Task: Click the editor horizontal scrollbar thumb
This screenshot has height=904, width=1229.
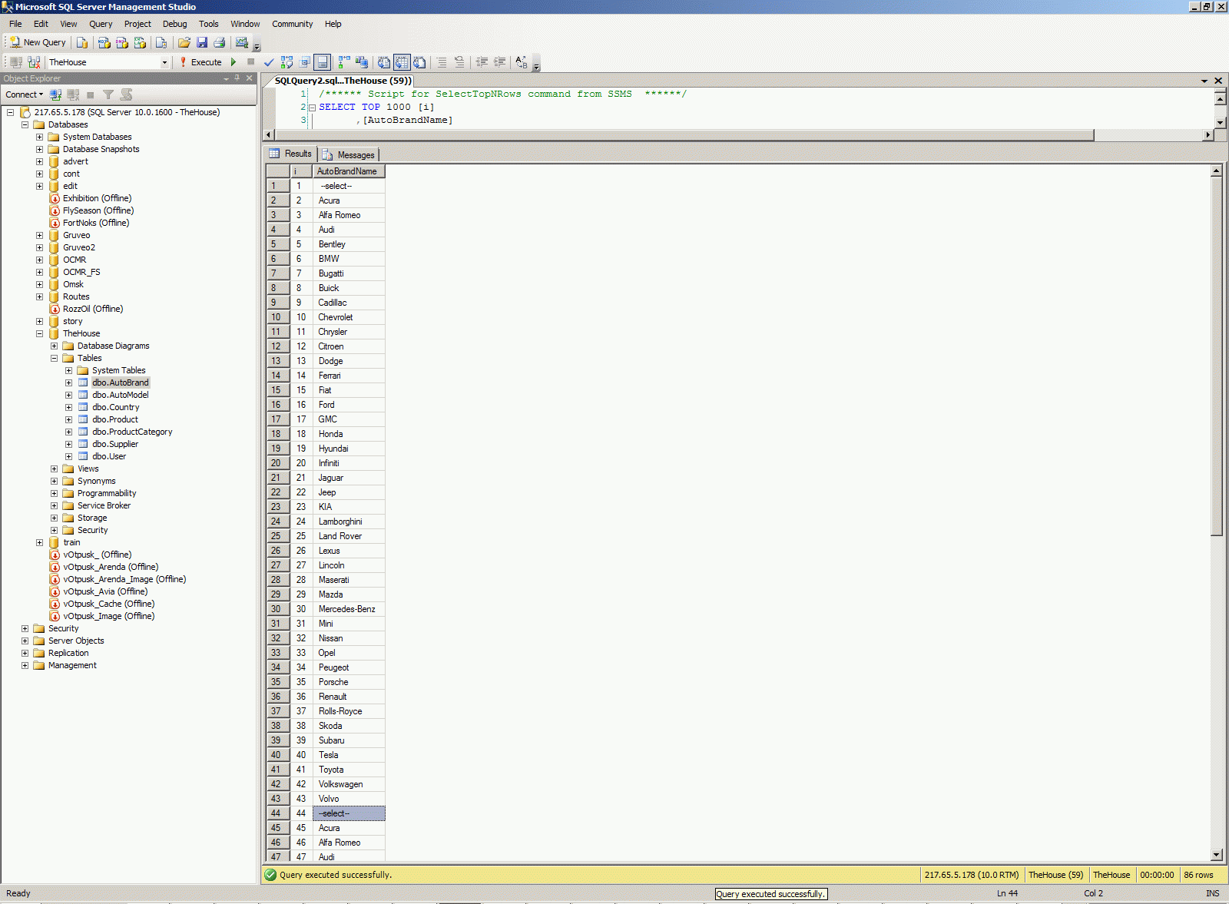Action: 684,135
